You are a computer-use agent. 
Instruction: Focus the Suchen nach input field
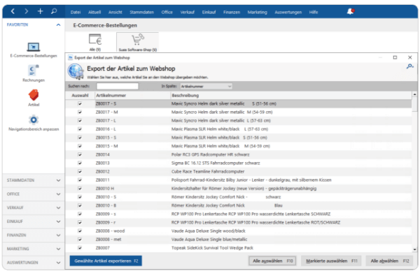tap(118, 86)
